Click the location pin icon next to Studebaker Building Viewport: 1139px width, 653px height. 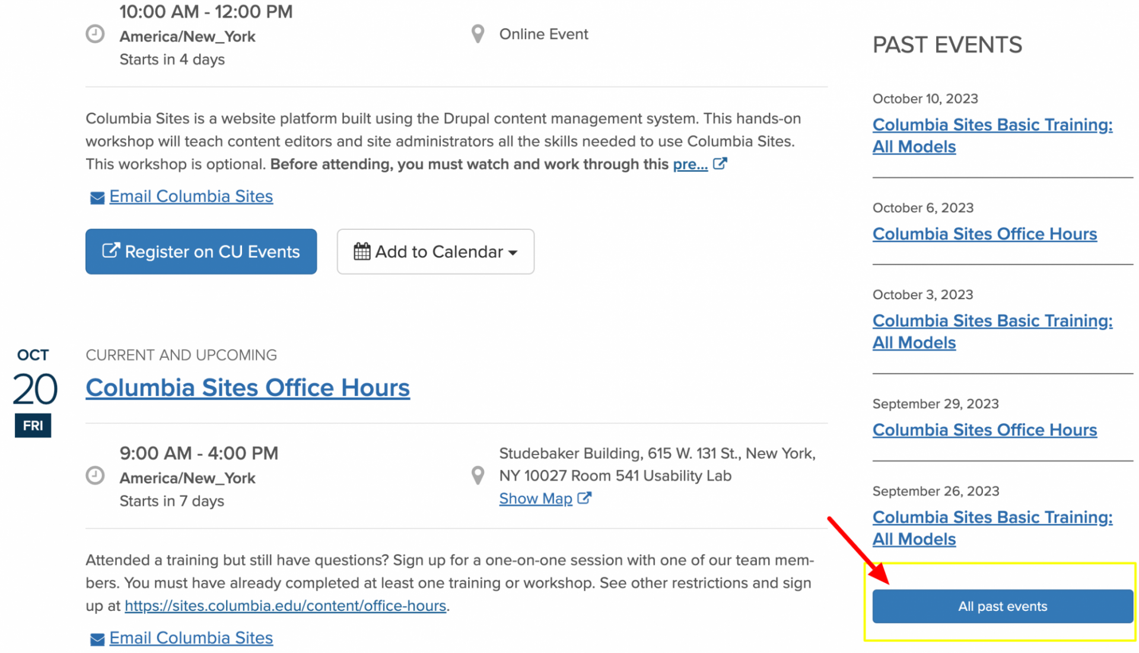tap(478, 475)
